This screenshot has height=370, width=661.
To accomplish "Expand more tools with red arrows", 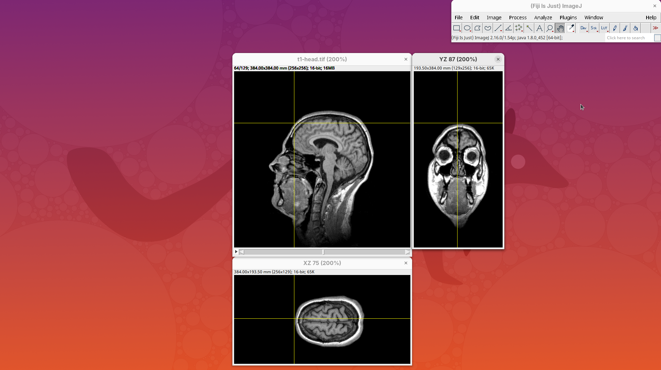I will point(655,28).
